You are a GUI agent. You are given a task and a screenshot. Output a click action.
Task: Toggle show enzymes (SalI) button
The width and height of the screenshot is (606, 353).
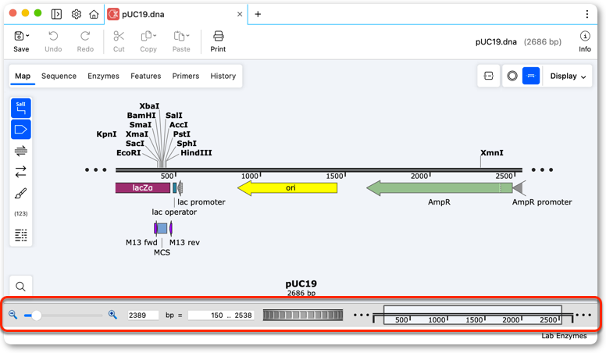coord(21,109)
